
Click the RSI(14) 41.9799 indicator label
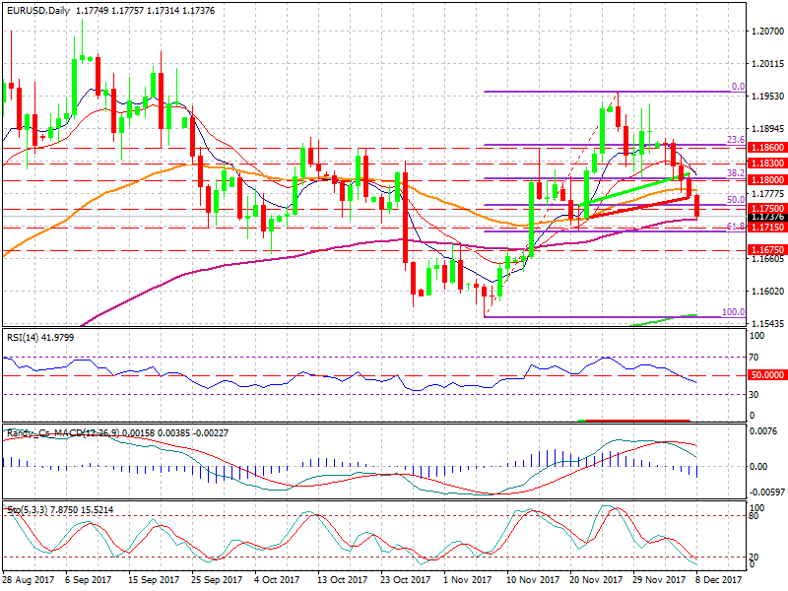coord(40,338)
